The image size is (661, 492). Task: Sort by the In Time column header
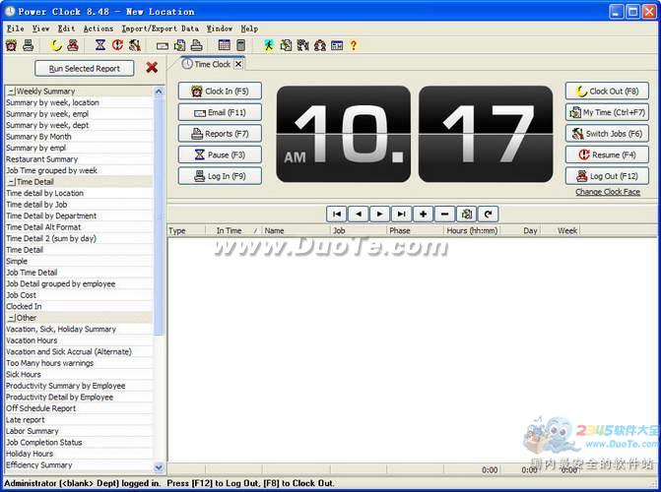(x=233, y=231)
